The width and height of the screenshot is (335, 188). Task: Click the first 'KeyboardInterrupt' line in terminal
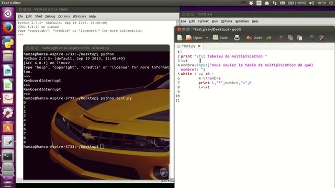[42, 80]
